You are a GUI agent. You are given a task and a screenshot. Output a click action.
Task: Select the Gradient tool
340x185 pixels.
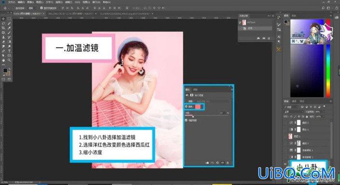(x=9, y=41)
